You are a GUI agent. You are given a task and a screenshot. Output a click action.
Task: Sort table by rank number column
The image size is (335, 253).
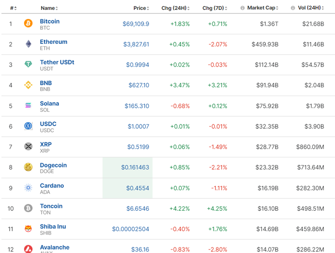pyautogui.click(x=13, y=8)
